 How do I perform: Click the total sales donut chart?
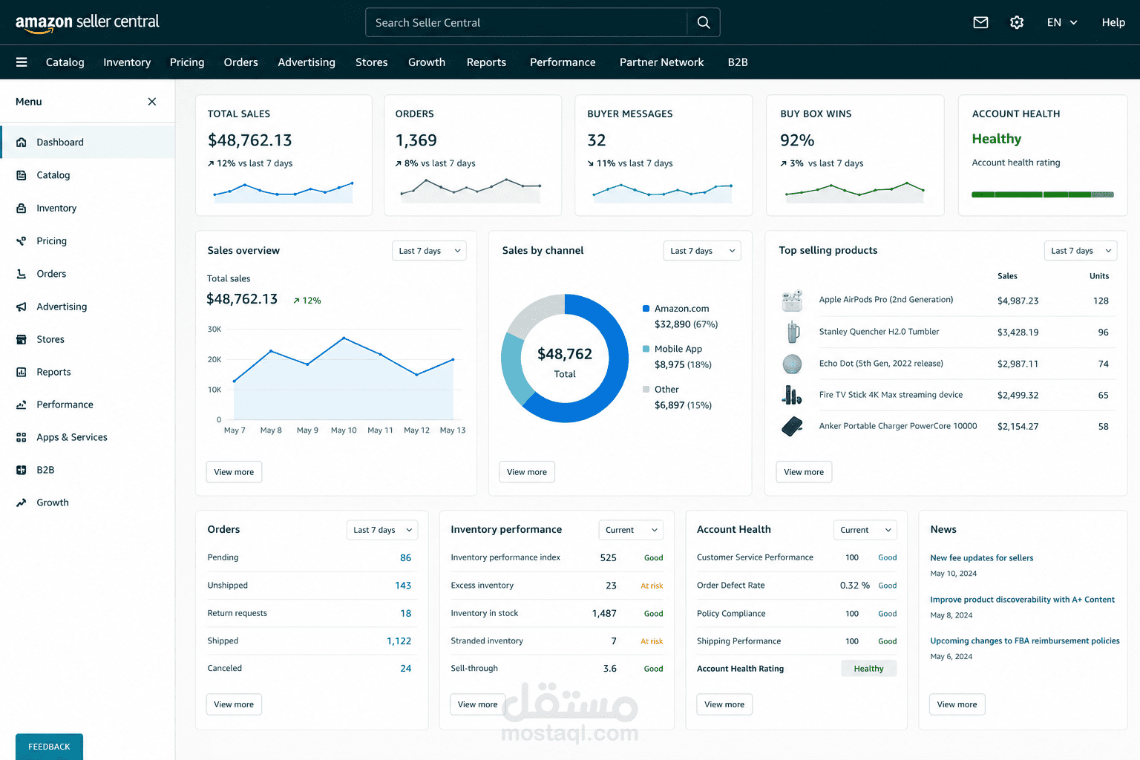(x=565, y=358)
